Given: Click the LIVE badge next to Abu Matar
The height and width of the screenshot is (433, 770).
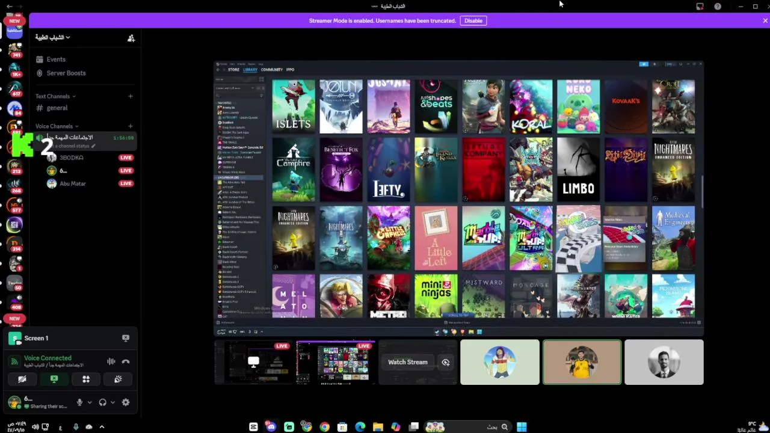Looking at the screenshot, I should coord(126,183).
